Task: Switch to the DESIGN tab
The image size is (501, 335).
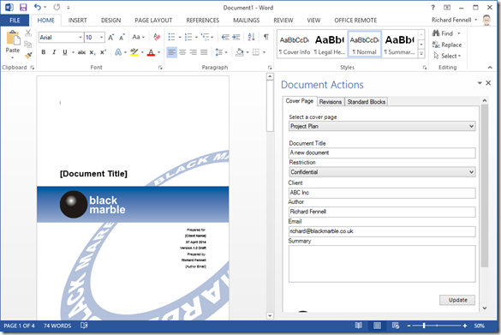Action: click(x=110, y=21)
